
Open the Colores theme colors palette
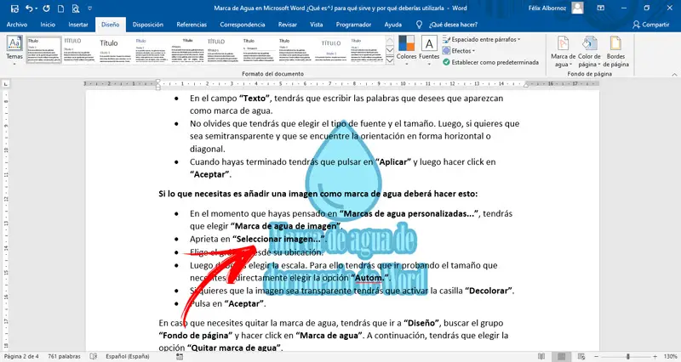pos(407,50)
